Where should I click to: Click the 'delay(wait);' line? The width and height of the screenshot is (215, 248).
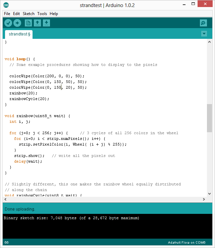[28, 162]
